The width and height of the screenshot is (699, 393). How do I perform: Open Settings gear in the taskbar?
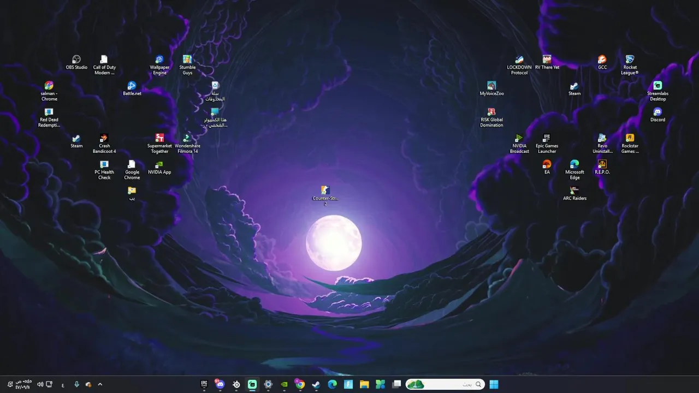pyautogui.click(x=268, y=384)
